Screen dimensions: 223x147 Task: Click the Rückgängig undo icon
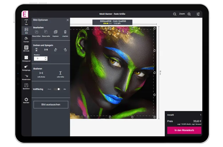(x=26, y=67)
